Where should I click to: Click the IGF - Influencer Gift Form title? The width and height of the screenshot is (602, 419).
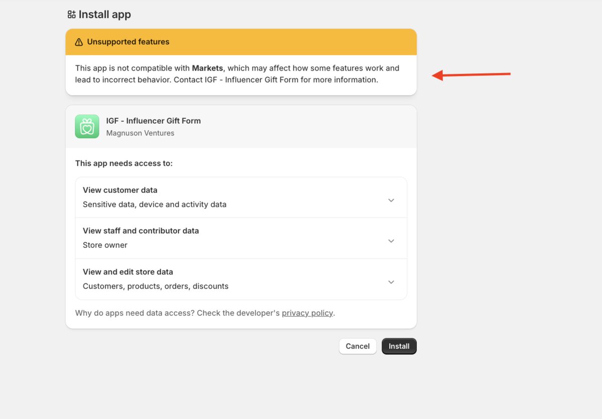(x=154, y=121)
